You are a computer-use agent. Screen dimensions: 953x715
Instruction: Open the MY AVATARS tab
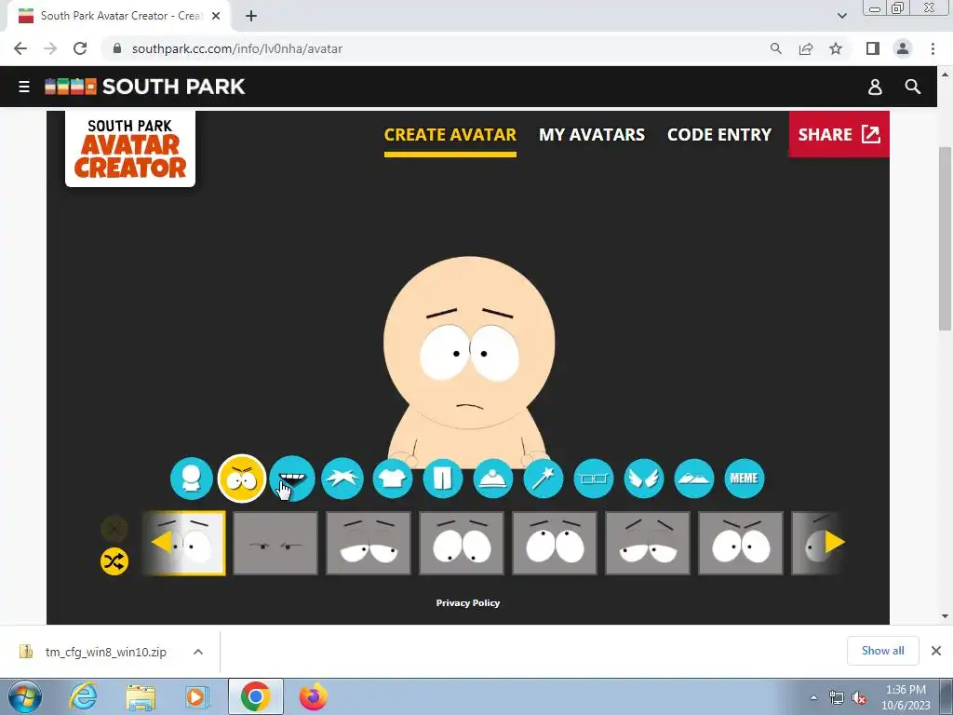click(592, 135)
